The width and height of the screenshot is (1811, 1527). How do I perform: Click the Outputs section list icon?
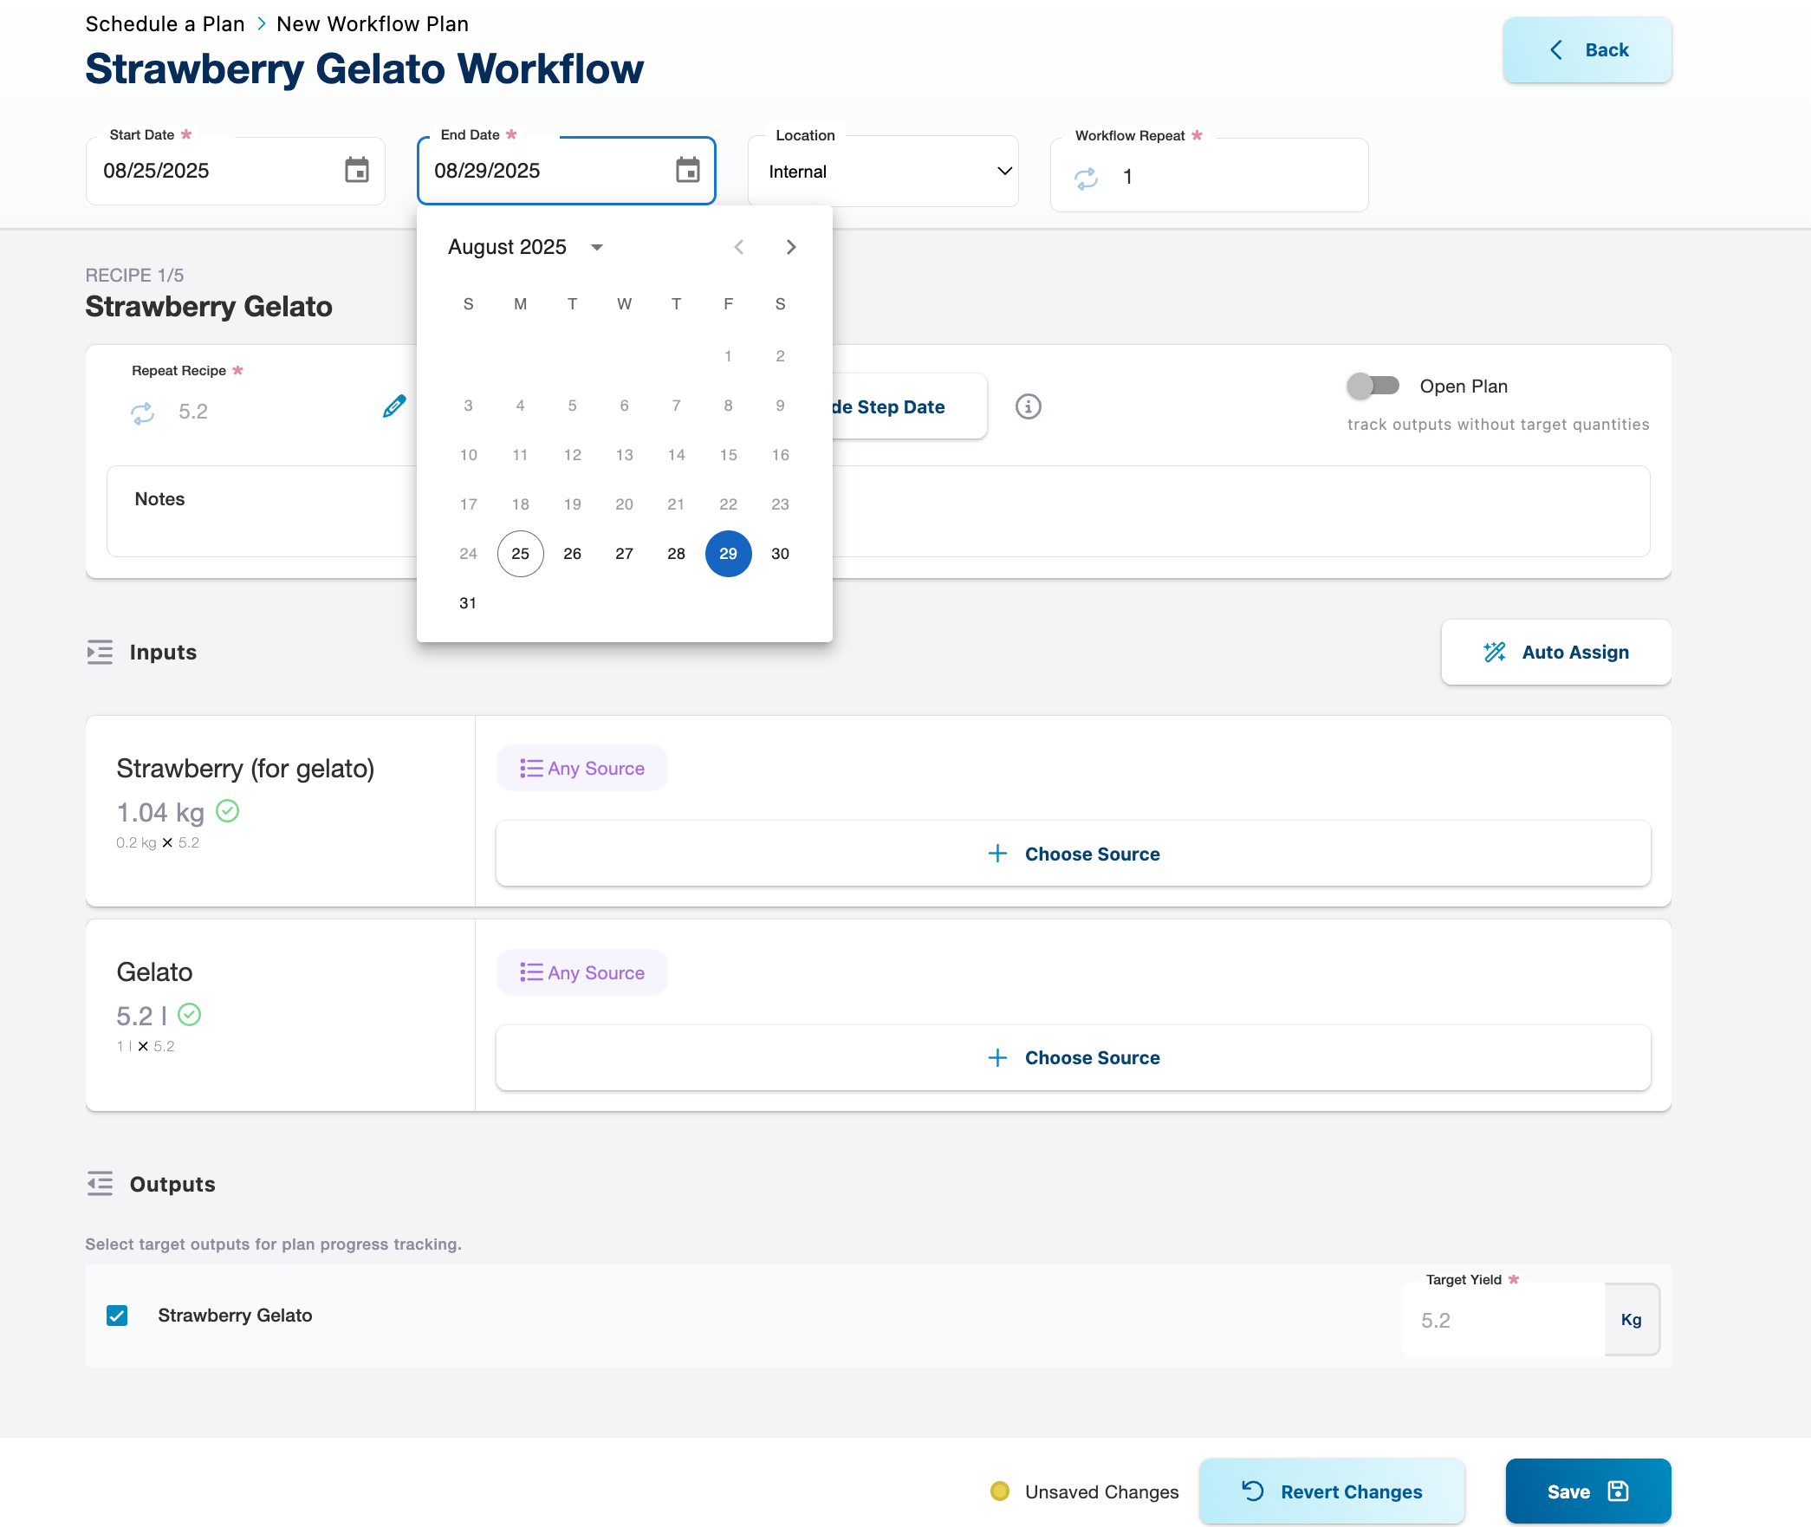pyautogui.click(x=100, y=1184)
